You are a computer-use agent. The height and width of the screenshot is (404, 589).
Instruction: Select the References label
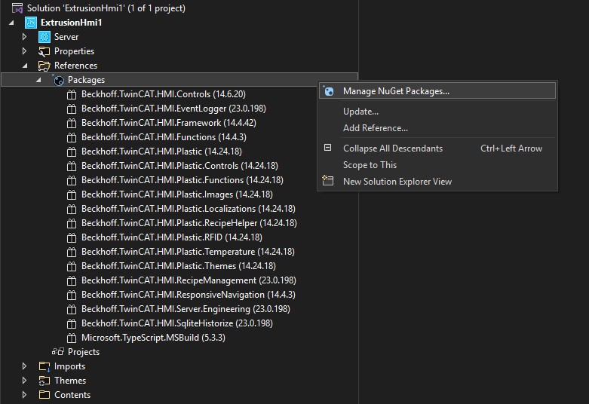pos(75,66)
